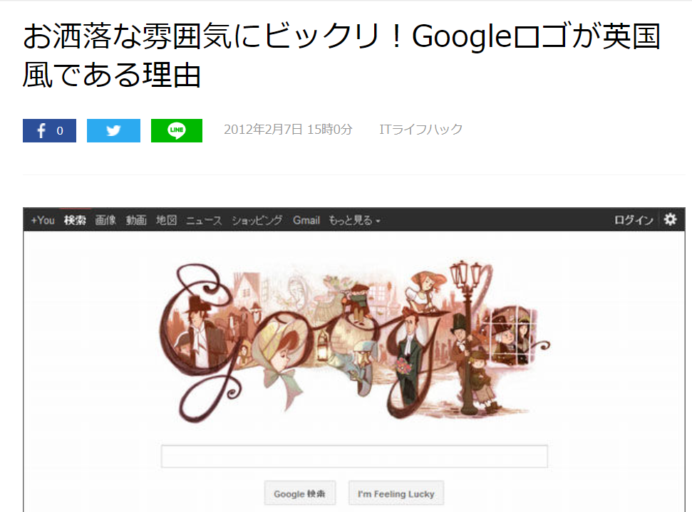This screenshot has height=512, width=692.
Task: Open 地図 in the top bar
Action: coord(166,220)
